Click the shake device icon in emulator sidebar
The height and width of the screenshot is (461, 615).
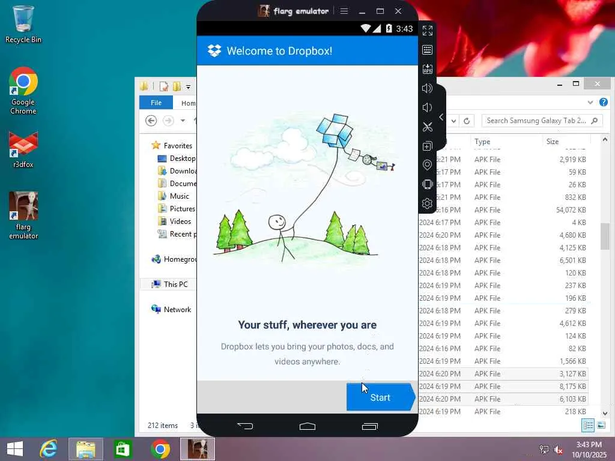coord(427,184)
